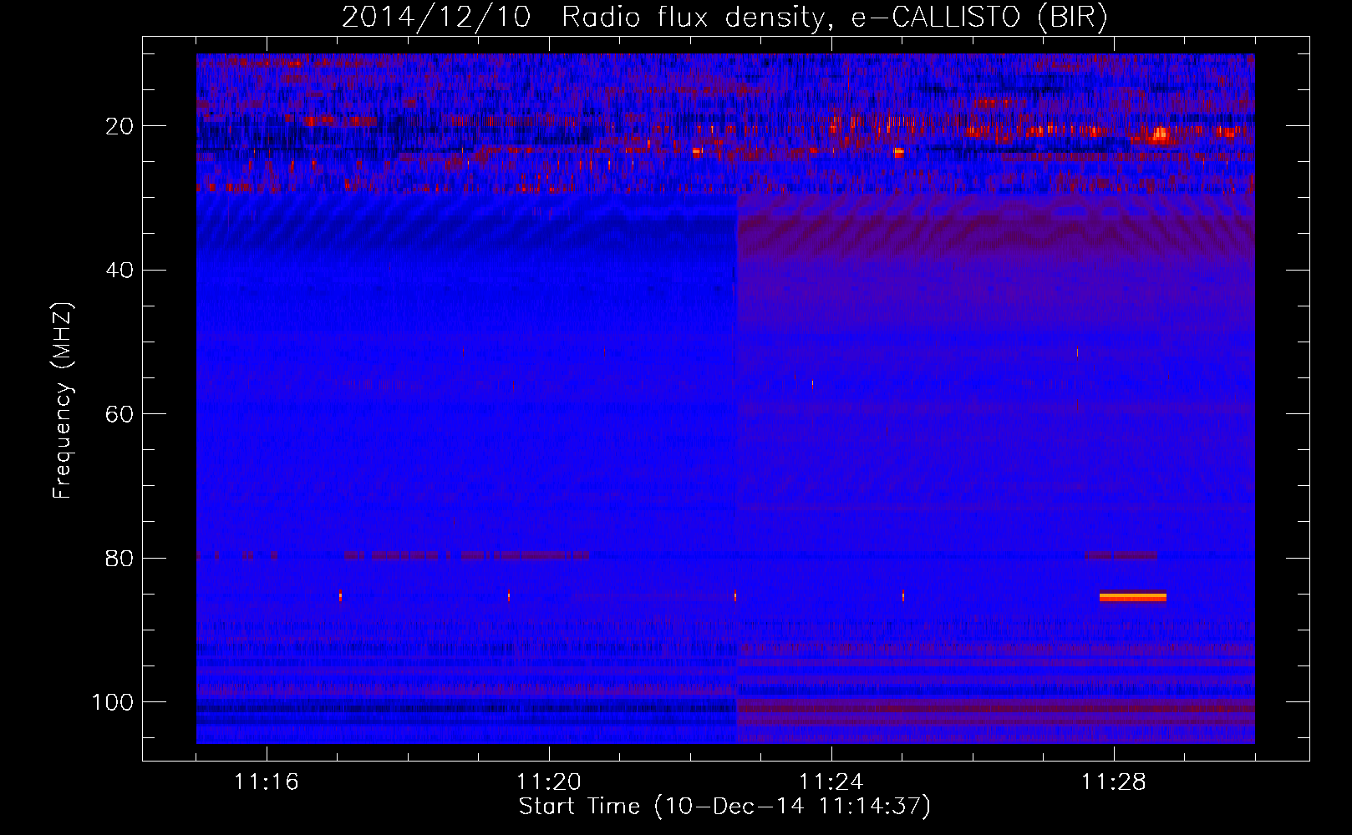Click the 11:28 time tick label
1352x835 pixels.
(x=1114, y=782)
